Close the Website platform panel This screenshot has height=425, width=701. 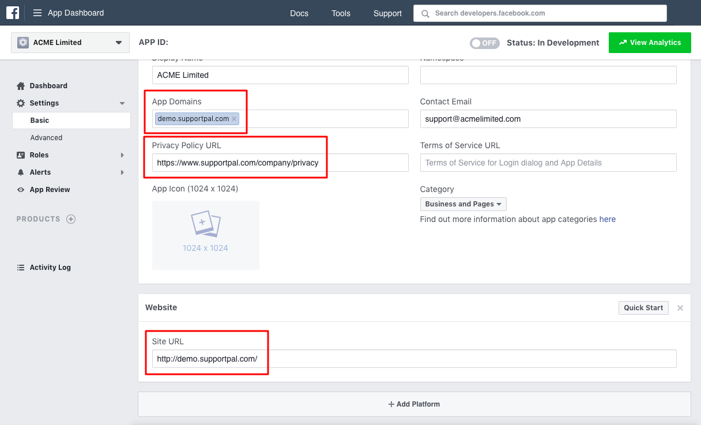(680, 308)
